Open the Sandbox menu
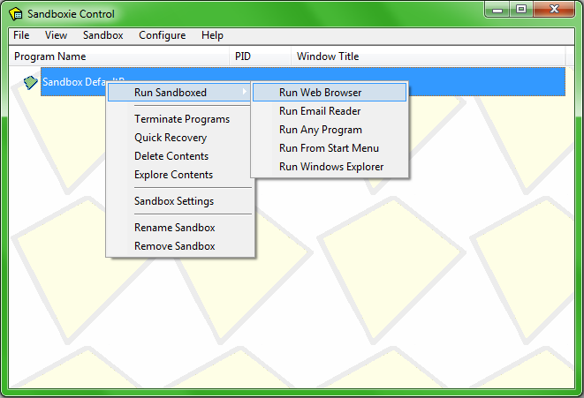Image resolution: width=584 pixels, height=398 pixels. (103, 35)
